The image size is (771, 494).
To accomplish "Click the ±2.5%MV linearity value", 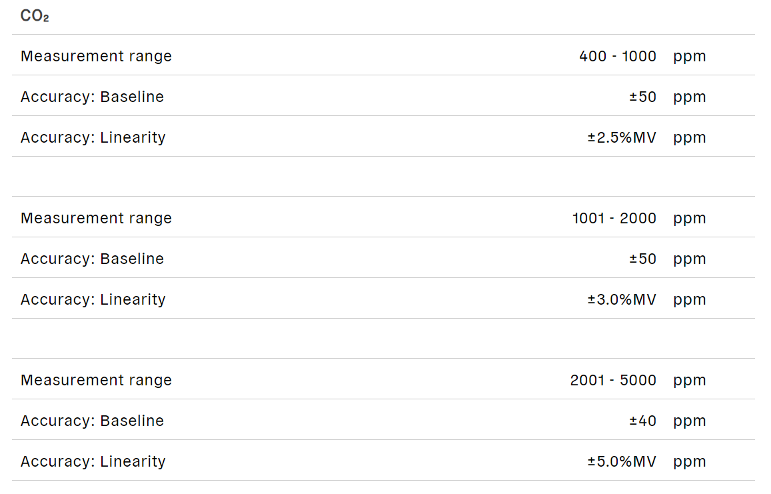I will click(x=622, y=137).
